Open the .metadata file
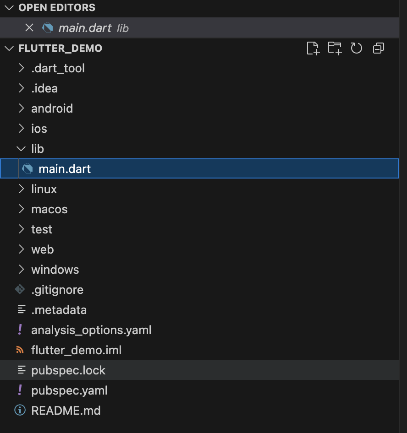Screen dimensions: 407x433 tap(59, 310)
